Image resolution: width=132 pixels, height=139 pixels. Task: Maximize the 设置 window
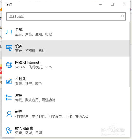tap(112, 4)
